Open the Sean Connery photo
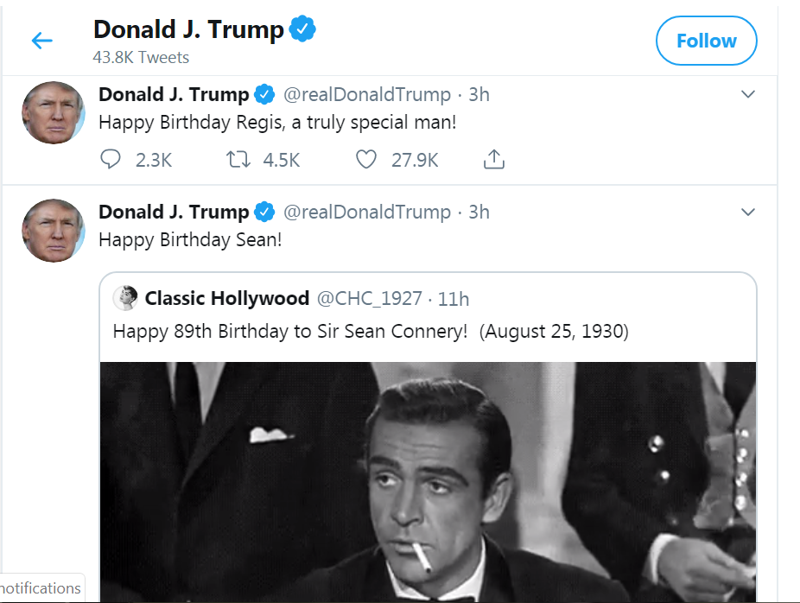 pyautogui.click(x=428, y=481)
